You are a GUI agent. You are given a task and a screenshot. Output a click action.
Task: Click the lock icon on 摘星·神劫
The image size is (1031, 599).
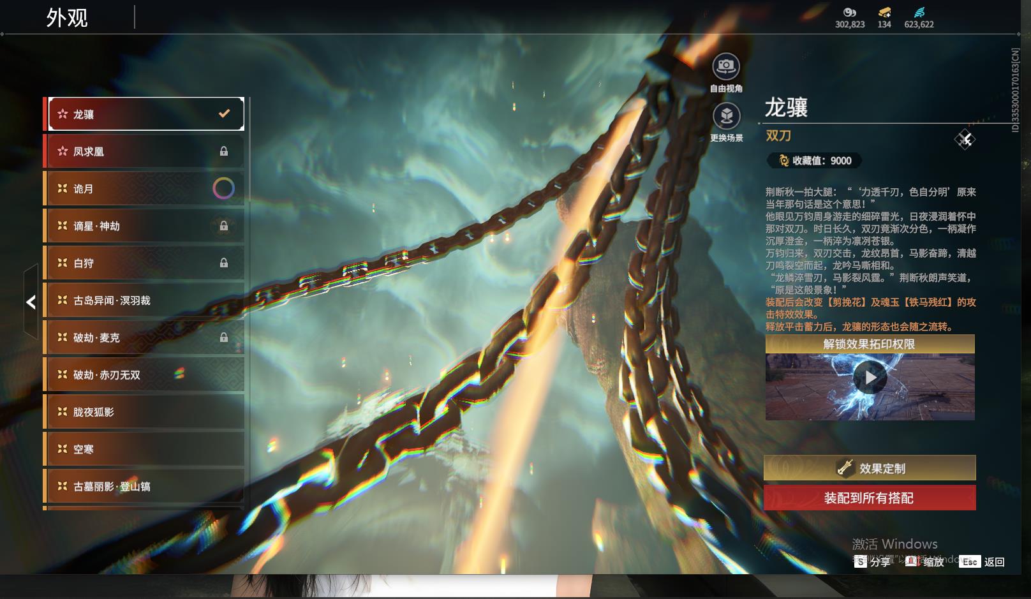coord(224,226)
